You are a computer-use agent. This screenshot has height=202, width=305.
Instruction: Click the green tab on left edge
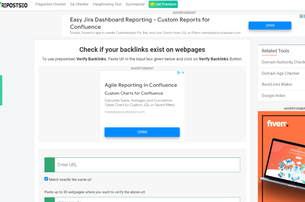[x=1, y=90]
